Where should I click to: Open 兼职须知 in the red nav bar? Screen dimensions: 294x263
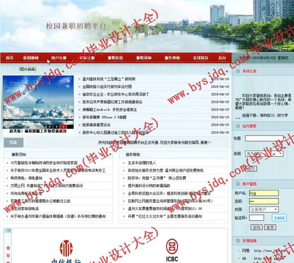coord(144,58)
